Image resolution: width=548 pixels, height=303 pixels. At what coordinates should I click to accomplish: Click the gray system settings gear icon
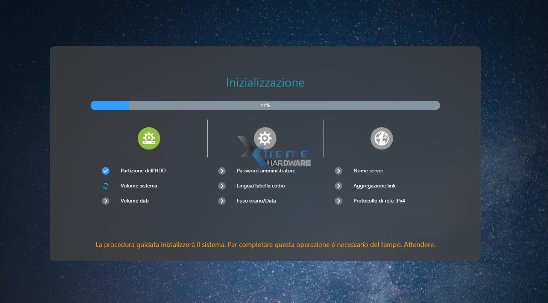coord(265,138)
